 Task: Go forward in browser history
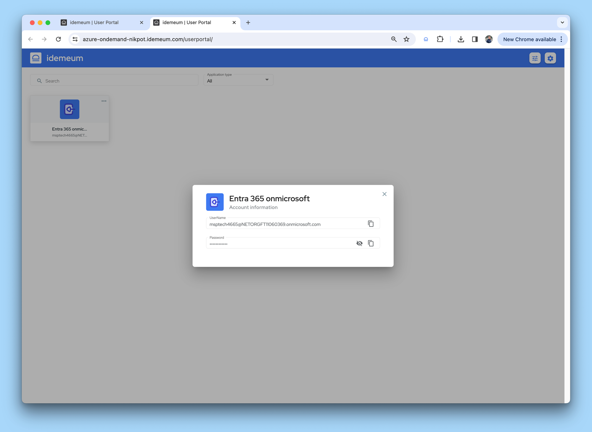[x=44, y=39]
